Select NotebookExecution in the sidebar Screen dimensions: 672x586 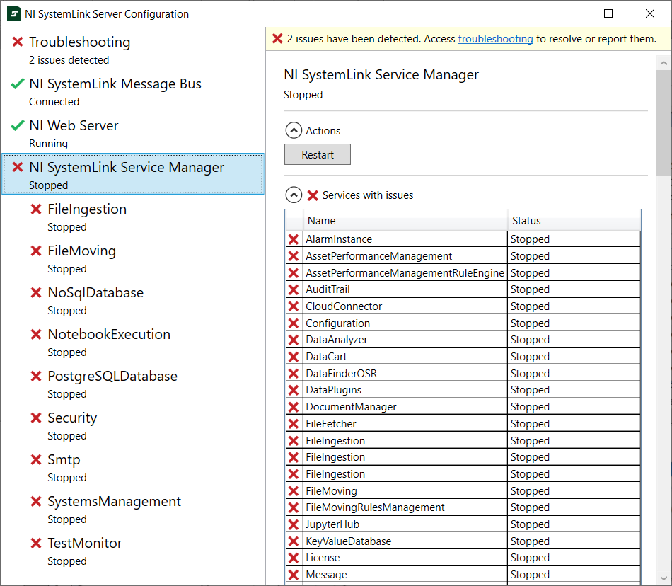133,342
